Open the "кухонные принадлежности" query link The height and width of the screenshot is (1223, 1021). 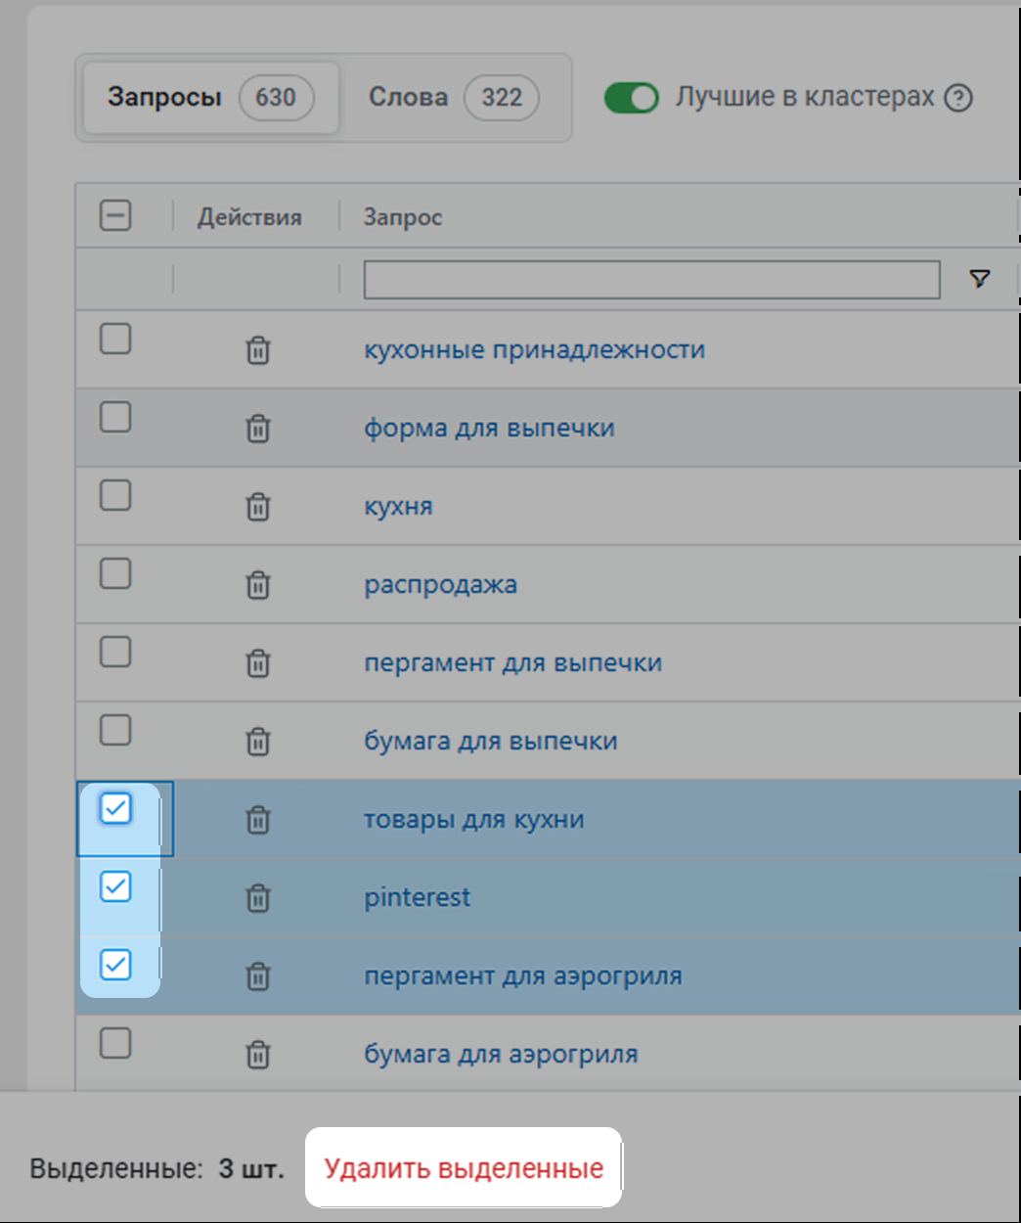(x=534, y=350)
